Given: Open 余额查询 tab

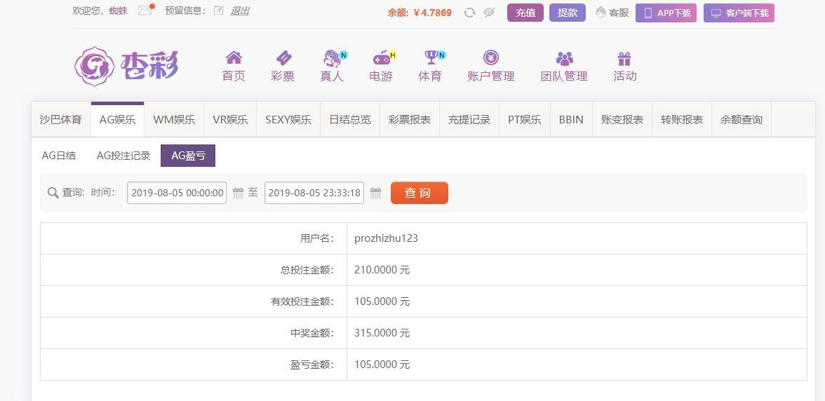Looking at the screenshot, I should click(742, 119).
